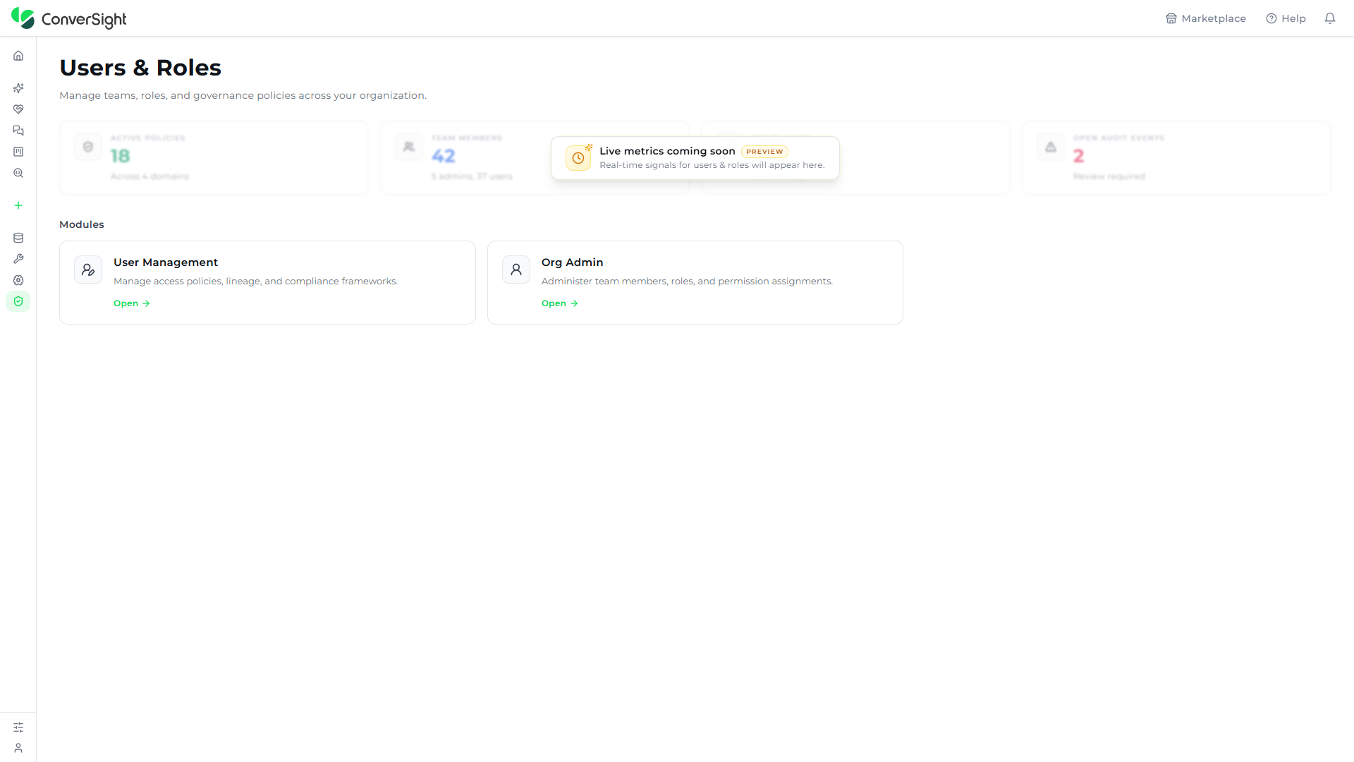Click the clock icon in the metrics banner
Viewport: 1354px width, 762px height.
coord(578,158)
